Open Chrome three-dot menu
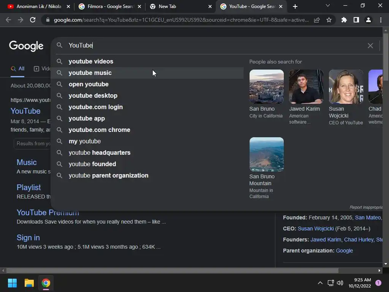The image size is (389, 292). point(381,20)
